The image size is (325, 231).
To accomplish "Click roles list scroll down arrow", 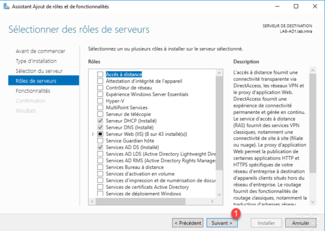I will coord(219,195).
